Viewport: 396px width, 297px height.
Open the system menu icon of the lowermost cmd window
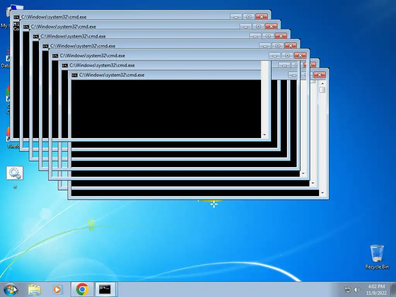[x=75, y=75]
